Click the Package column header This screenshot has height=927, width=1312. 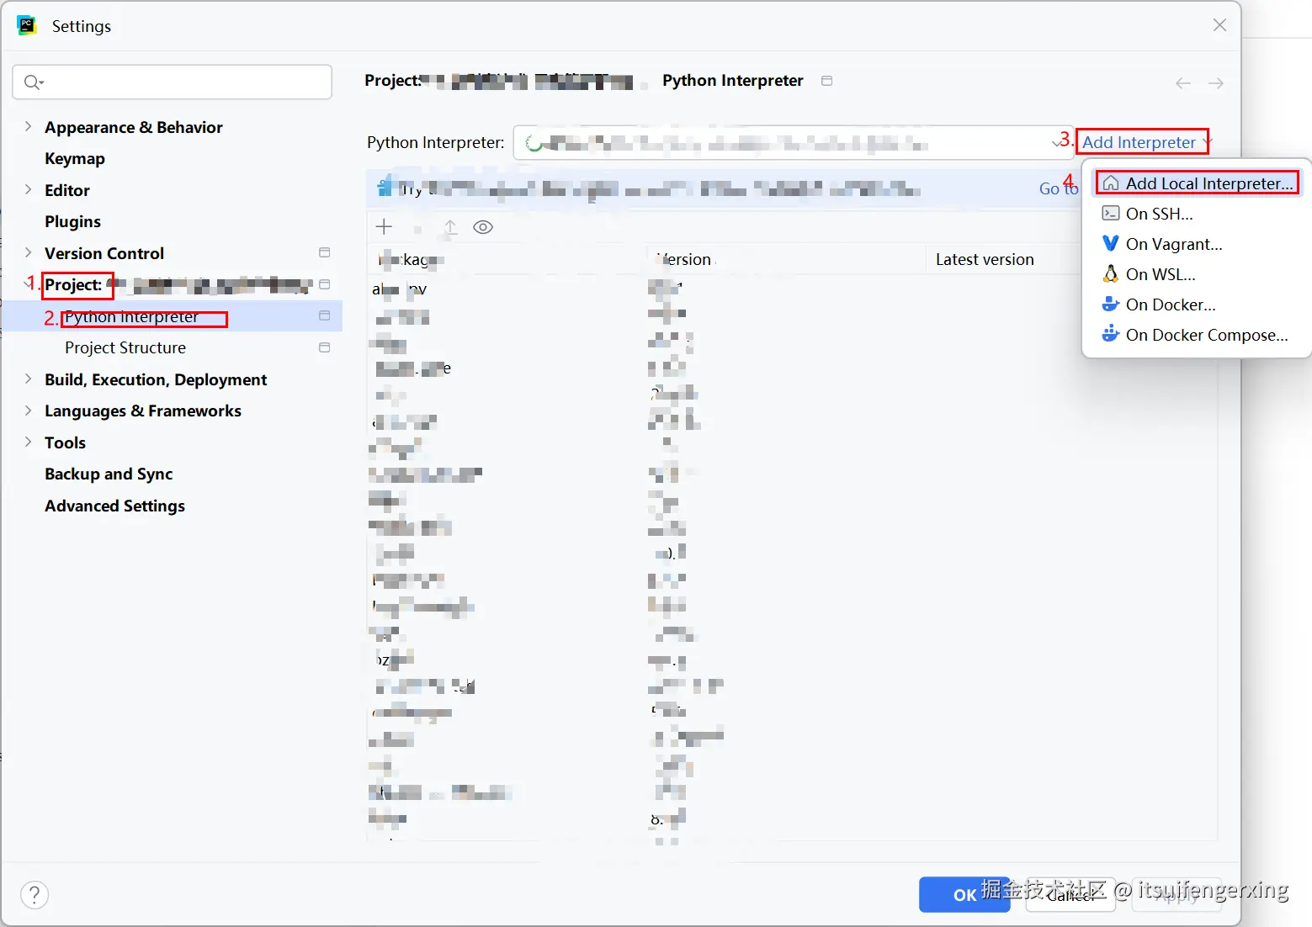point(410,259)
